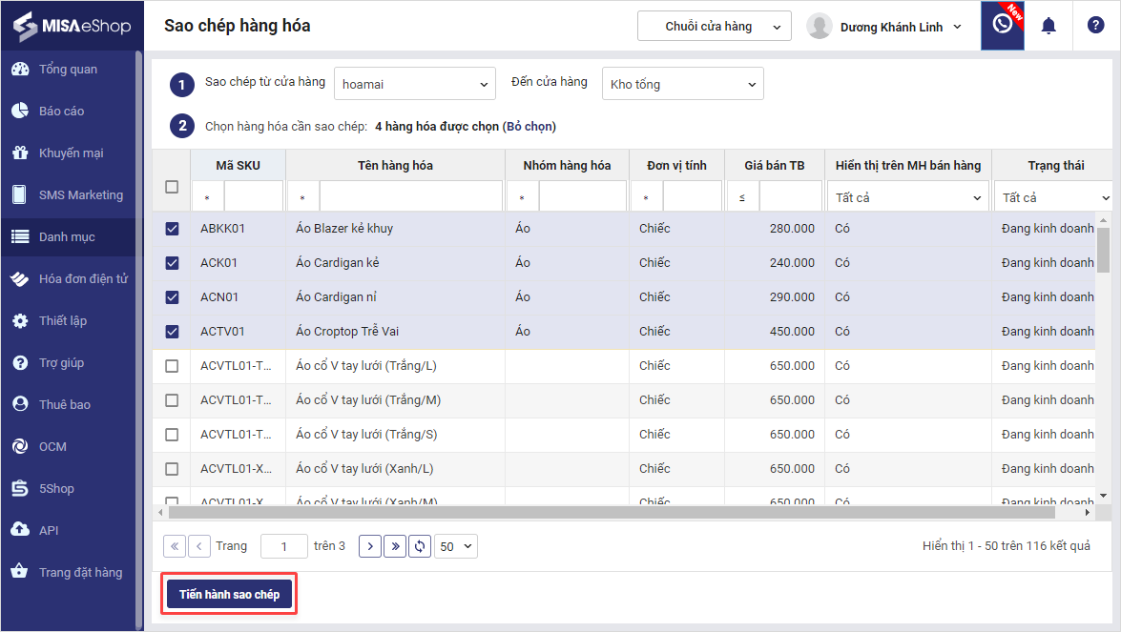Toggle the select-all header checkbox
The width and height of the screenshot is (1121, 632).
click(x=172, y=187)
